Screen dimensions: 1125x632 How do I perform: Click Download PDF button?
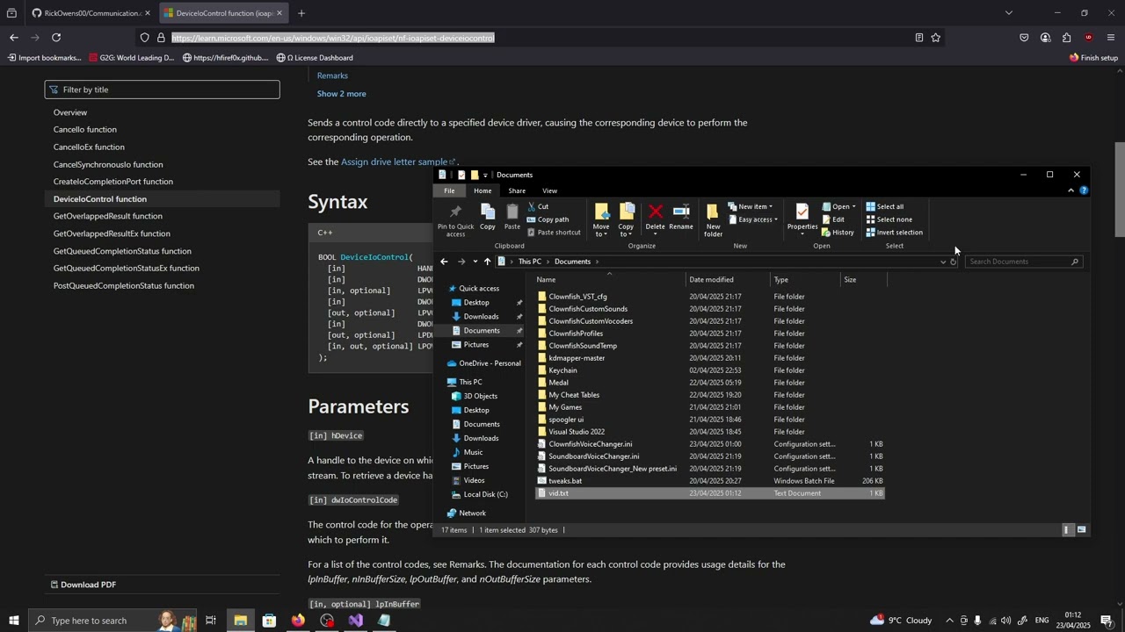83,585
